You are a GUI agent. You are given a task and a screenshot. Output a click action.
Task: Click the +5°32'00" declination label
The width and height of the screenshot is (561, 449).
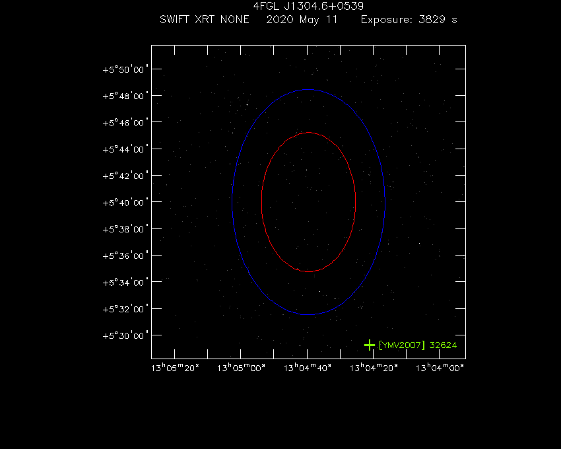[125, 309]
